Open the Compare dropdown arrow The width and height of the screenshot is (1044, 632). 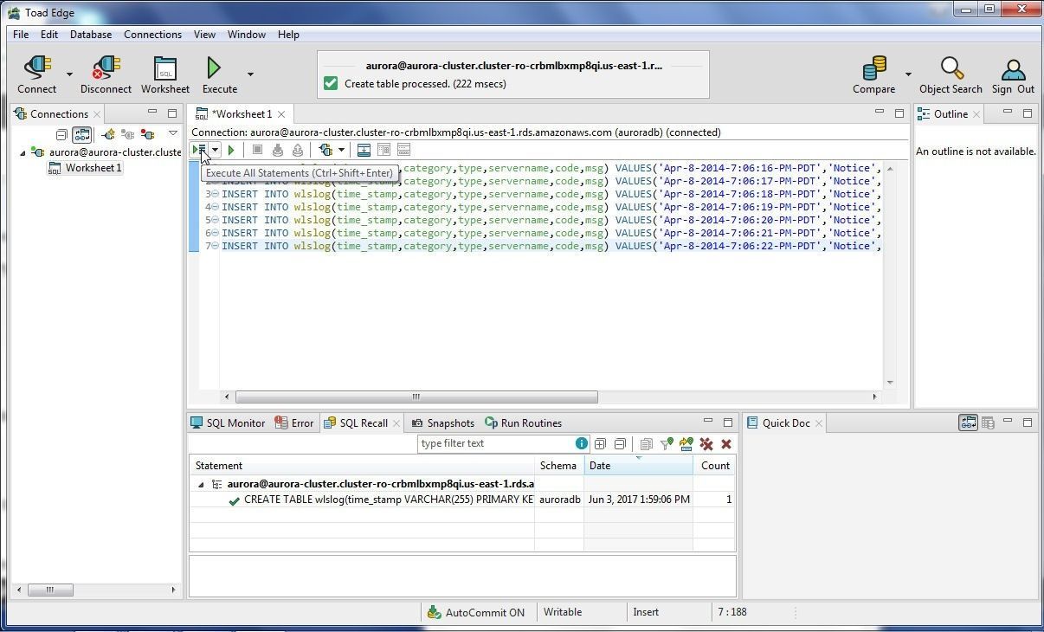[x=908, y=74]
